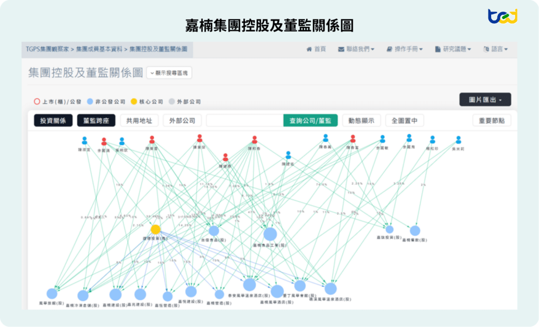Open the 聯絡我們 dropdown menu
Image resolution: width=539 pixels, height=327 pixels.
click(x=356, y=49)
